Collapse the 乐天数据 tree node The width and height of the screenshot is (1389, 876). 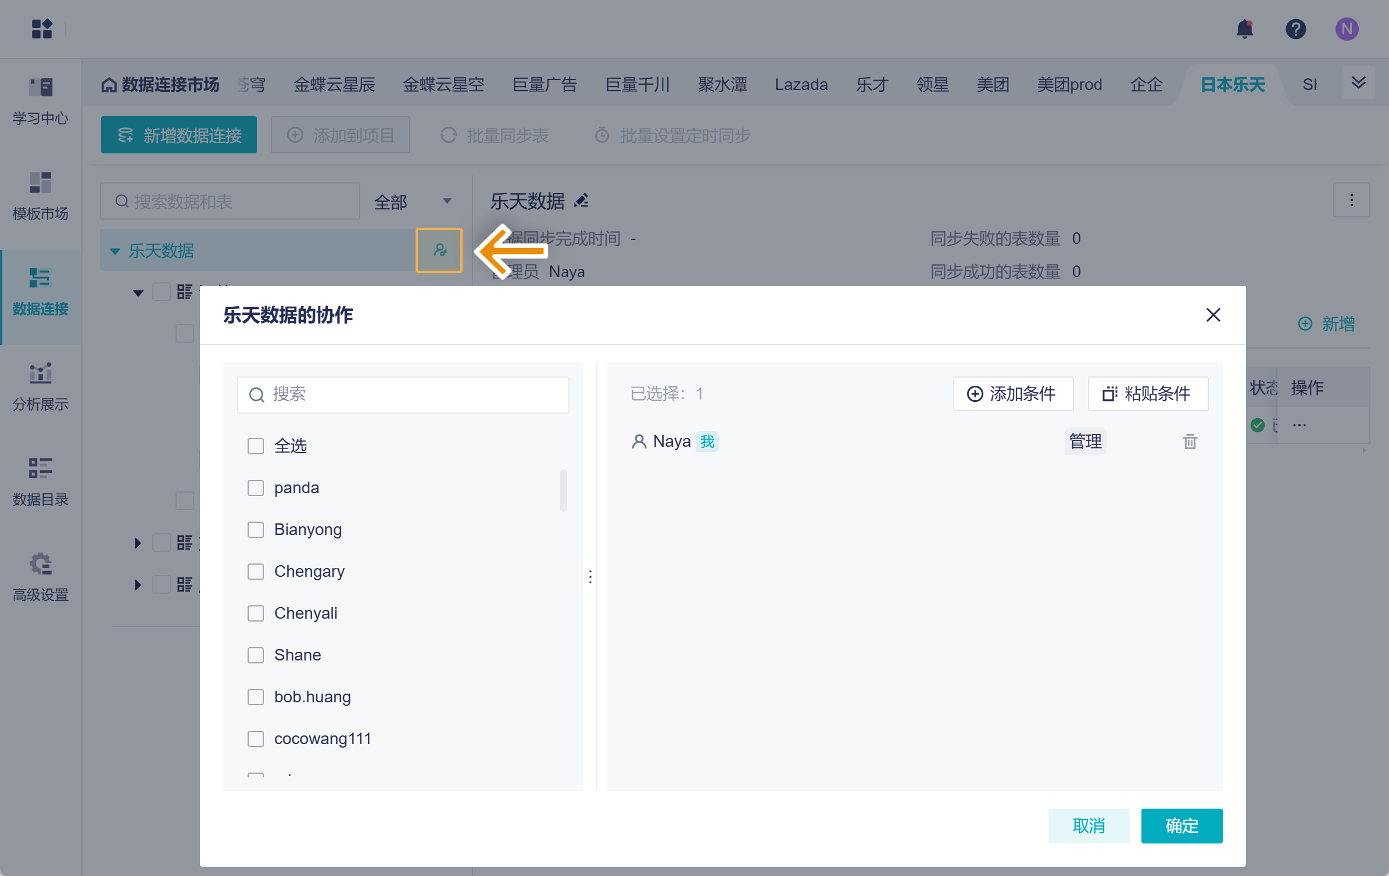click(x=115, y=251)
